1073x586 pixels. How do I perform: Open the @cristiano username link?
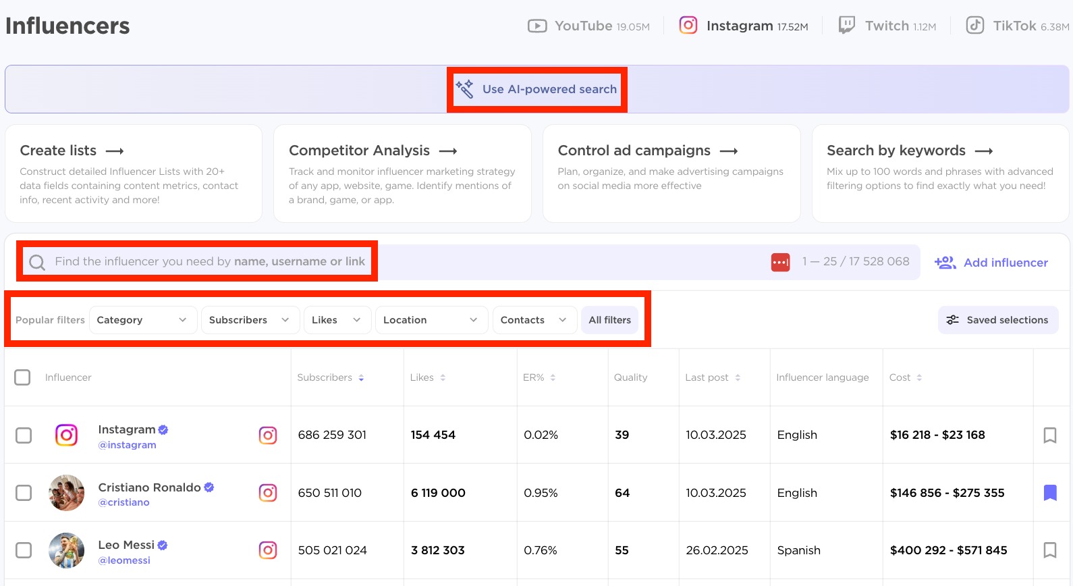pos(123,502)
